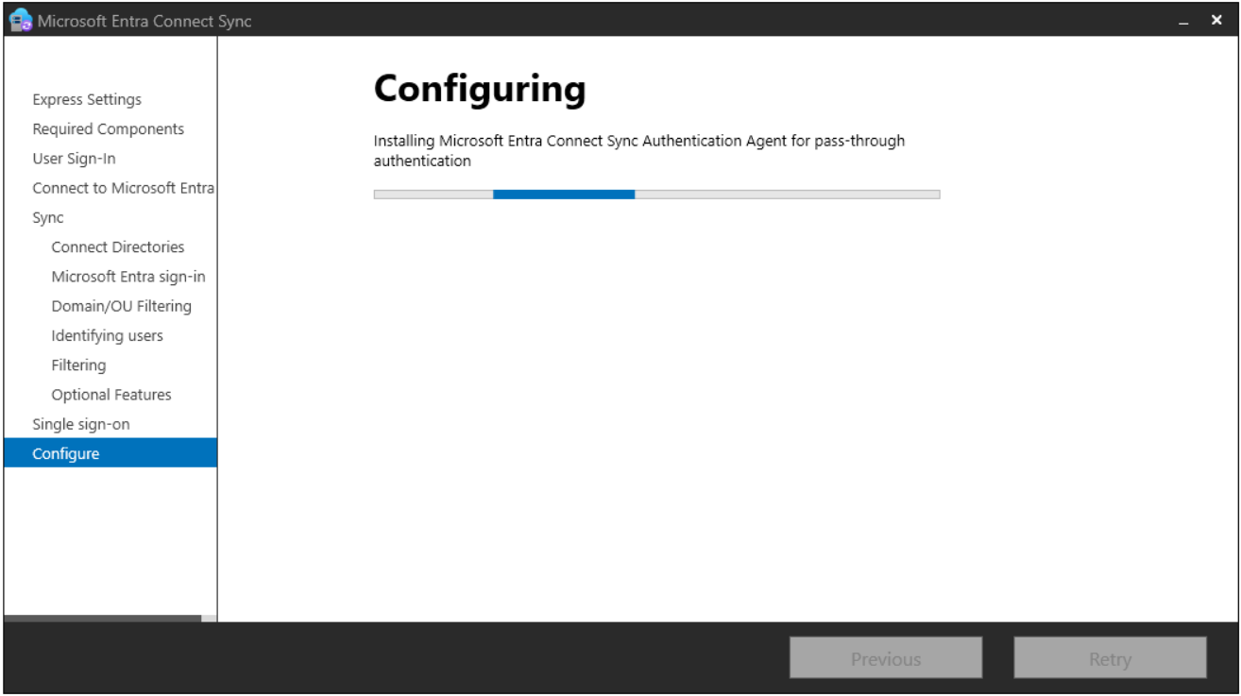Screen dimensions: 1241x696
Task: Click the Retry button
Action: click(x=1110, y=658)
